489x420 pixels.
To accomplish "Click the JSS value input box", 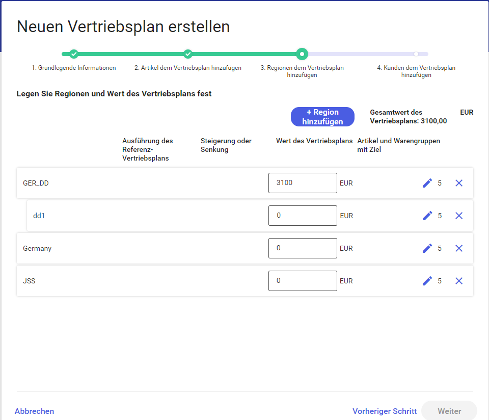I will 303,281.
